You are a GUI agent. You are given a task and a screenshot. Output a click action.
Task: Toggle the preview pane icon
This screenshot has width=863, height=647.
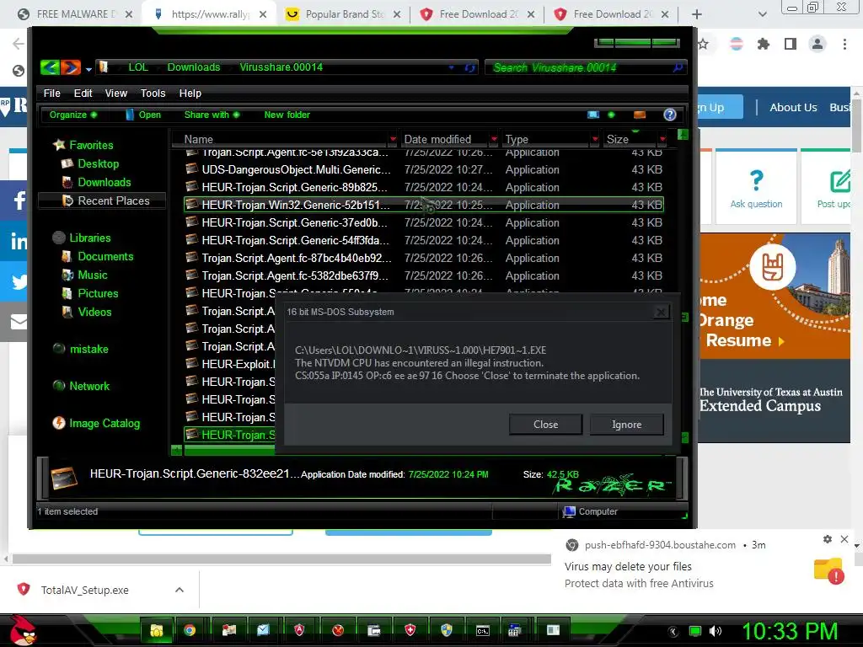pyautogui.click(x=640, y=115)
